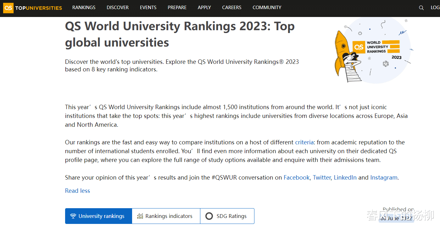The height and width of the screenshot is (228, 440).
Task: Follow the criteria hyperlink
Action: coord(304,142)
